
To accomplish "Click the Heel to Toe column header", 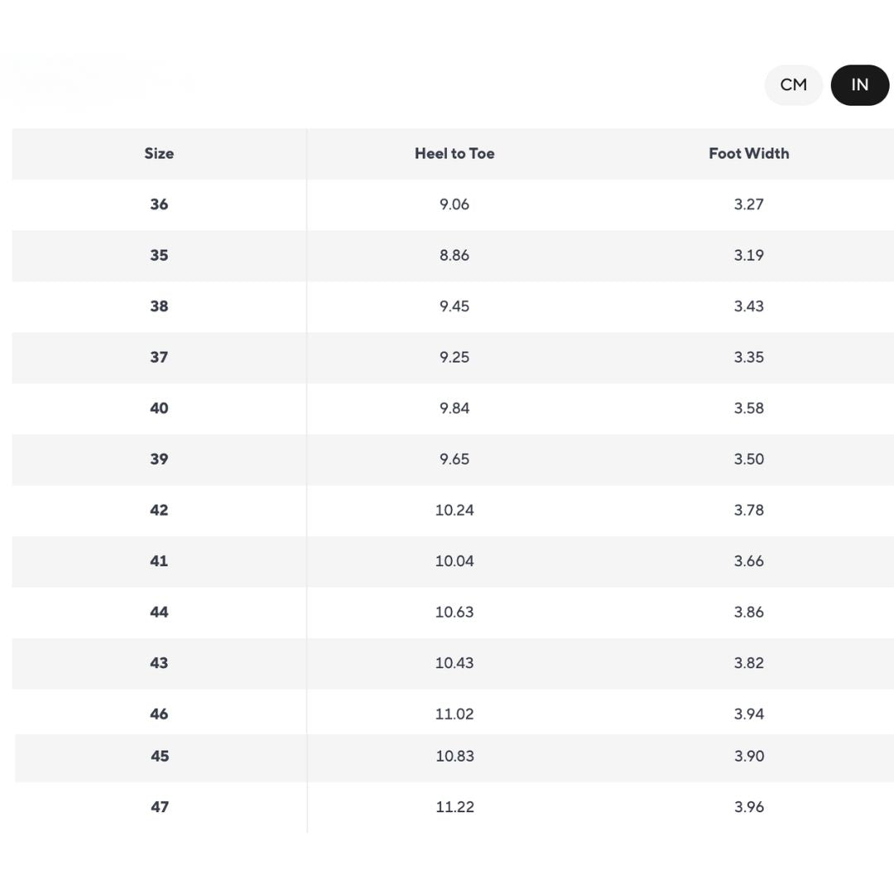I will click(x=454, y=153).
